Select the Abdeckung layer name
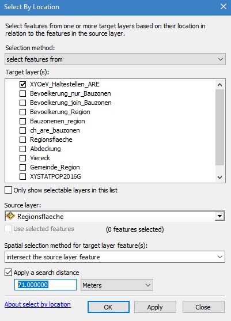The image size is (231, 321). click(x=46, y=149)
